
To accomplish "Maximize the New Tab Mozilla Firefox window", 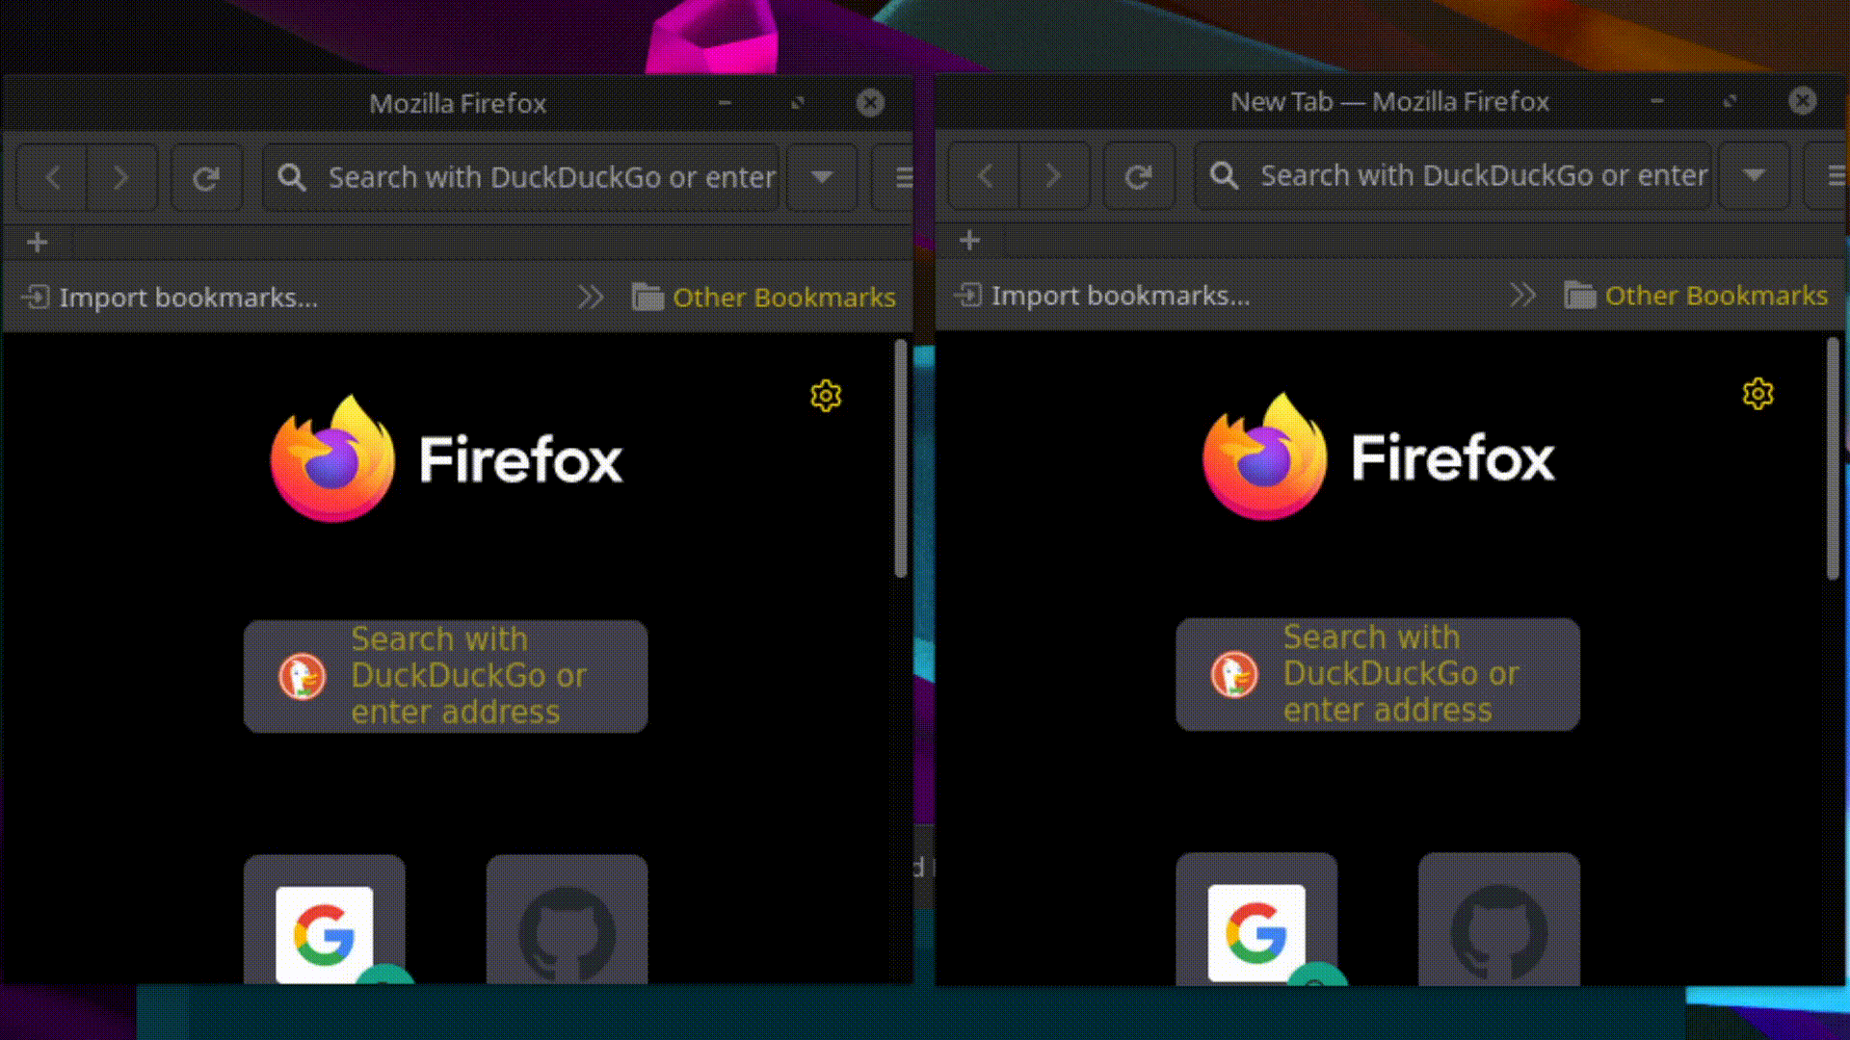I will [1731, 101].
